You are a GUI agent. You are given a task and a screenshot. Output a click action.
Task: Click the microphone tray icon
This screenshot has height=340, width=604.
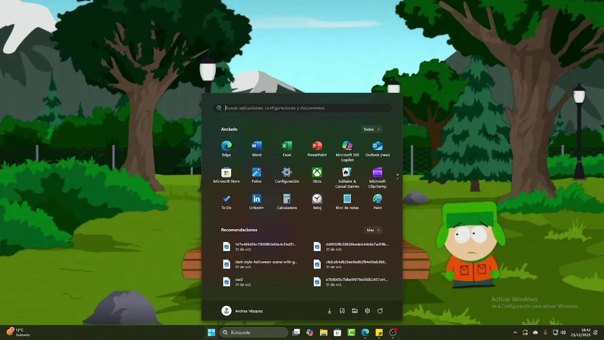(545, 332)
